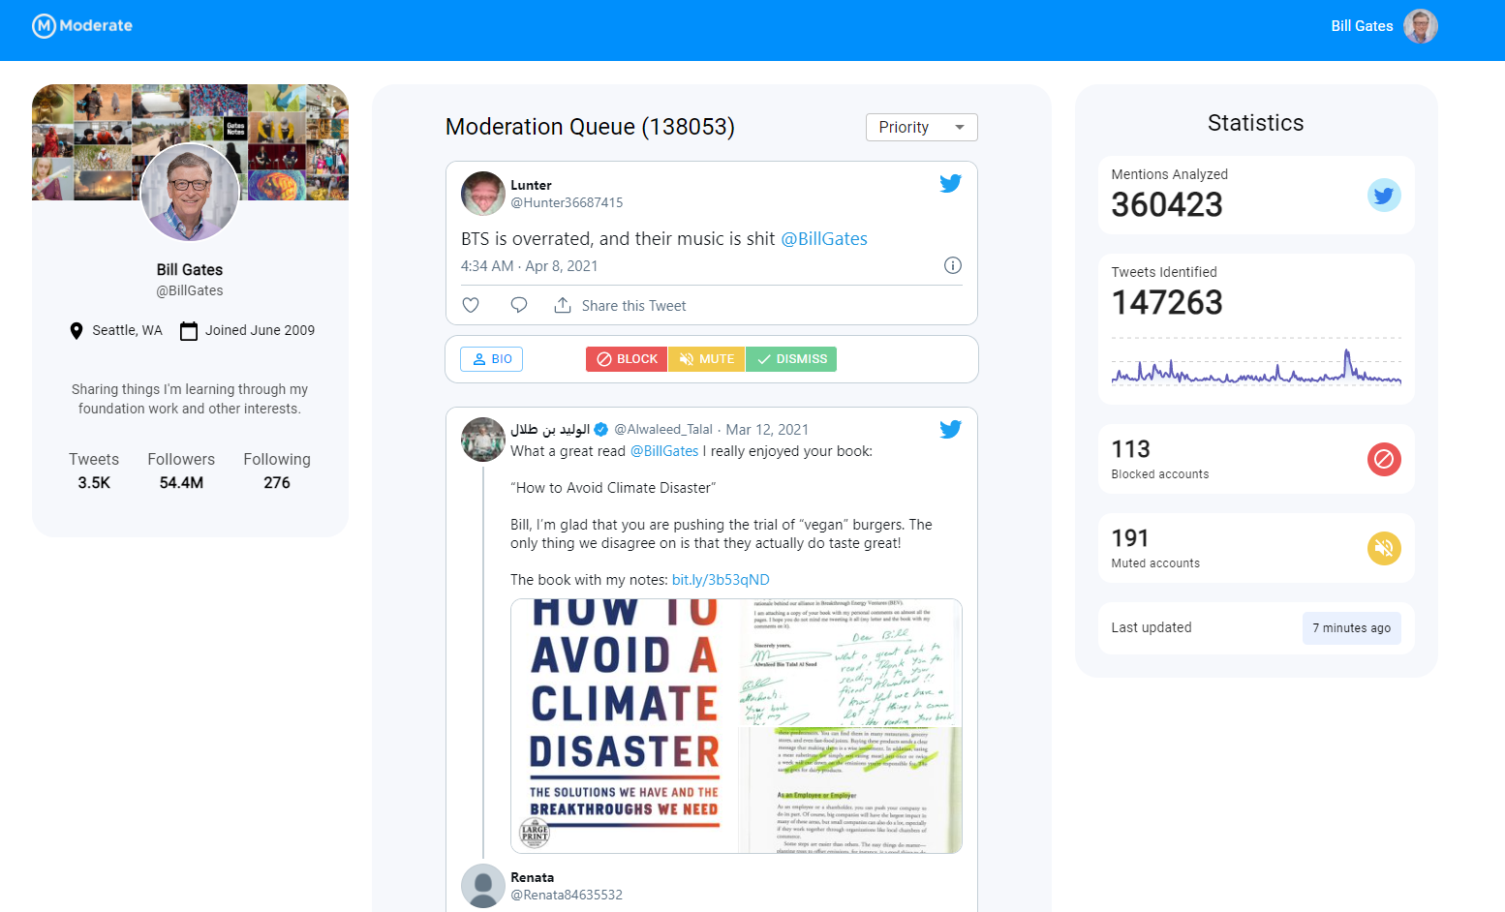Dismiss Lunter's tweet

[x=791, y=359]
